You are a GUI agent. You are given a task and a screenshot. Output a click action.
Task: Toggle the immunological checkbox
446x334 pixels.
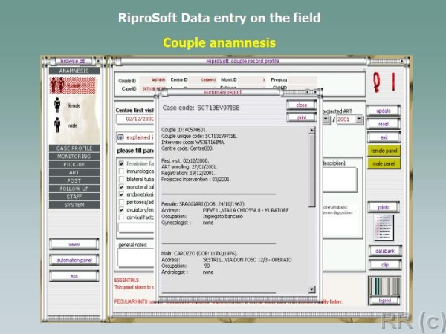[x=121, y=171]
